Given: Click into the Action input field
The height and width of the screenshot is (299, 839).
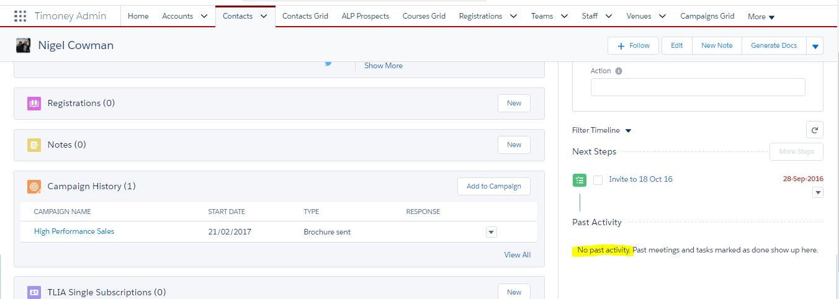Looking at the screenshot, I should click(x=698, y=87).
